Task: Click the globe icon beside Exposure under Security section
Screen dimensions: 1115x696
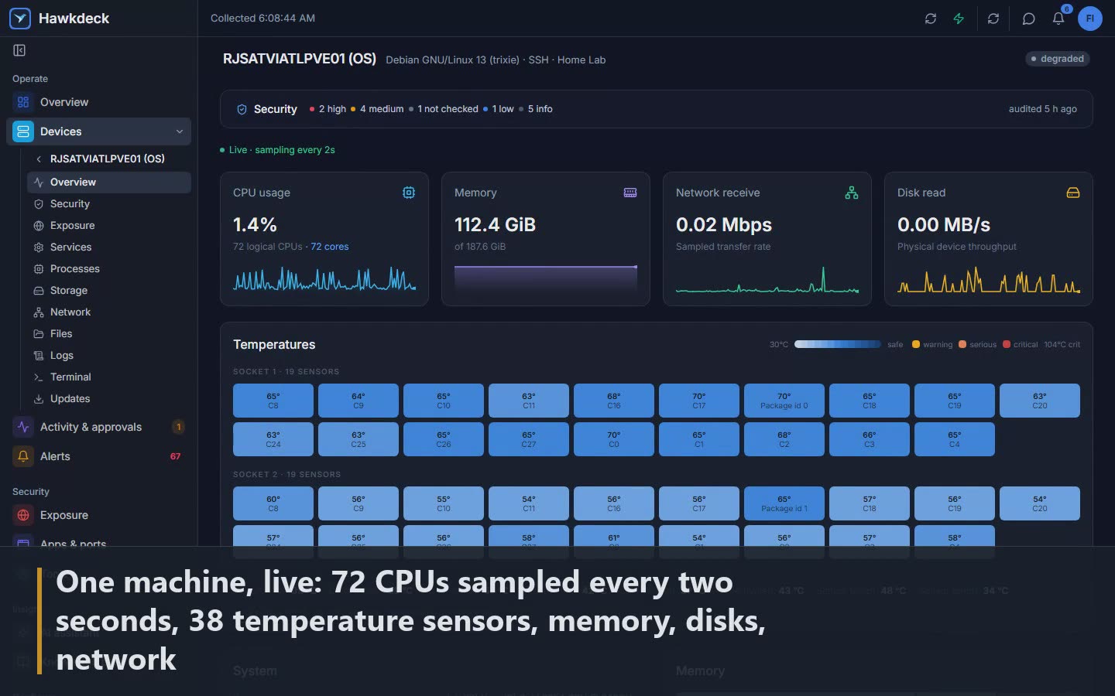Action: pyautogui.click(x=23, y=515)
